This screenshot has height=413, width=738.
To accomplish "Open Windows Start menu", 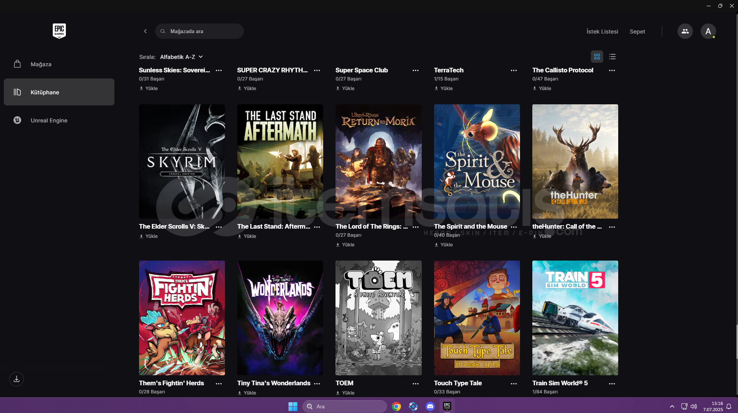I will coord(293,406).
